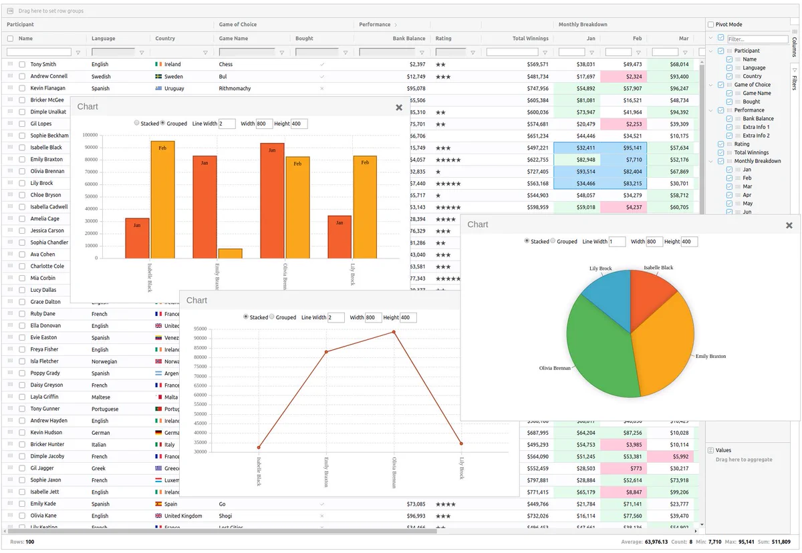802x553 pixels.
Task: Click the drag handle beside Participant in the columns panel
Action: [729, 51]
